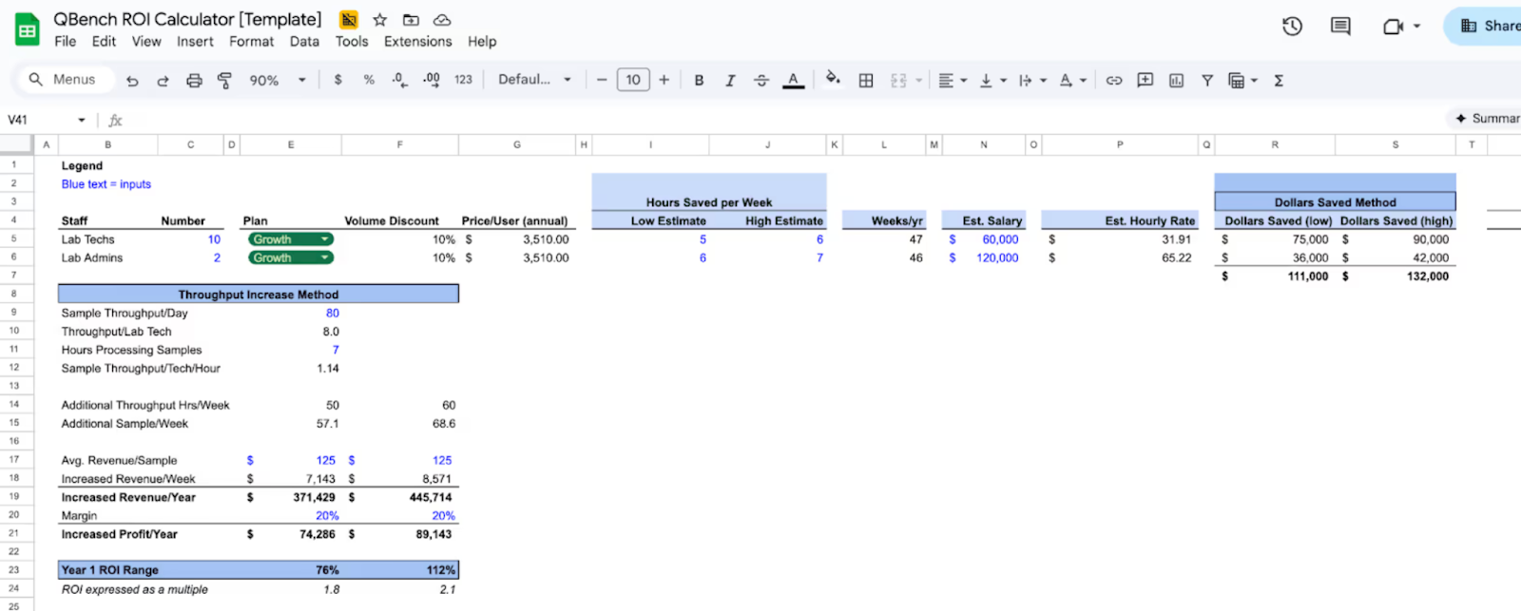Open the Extensions menu

click(417, 42)
